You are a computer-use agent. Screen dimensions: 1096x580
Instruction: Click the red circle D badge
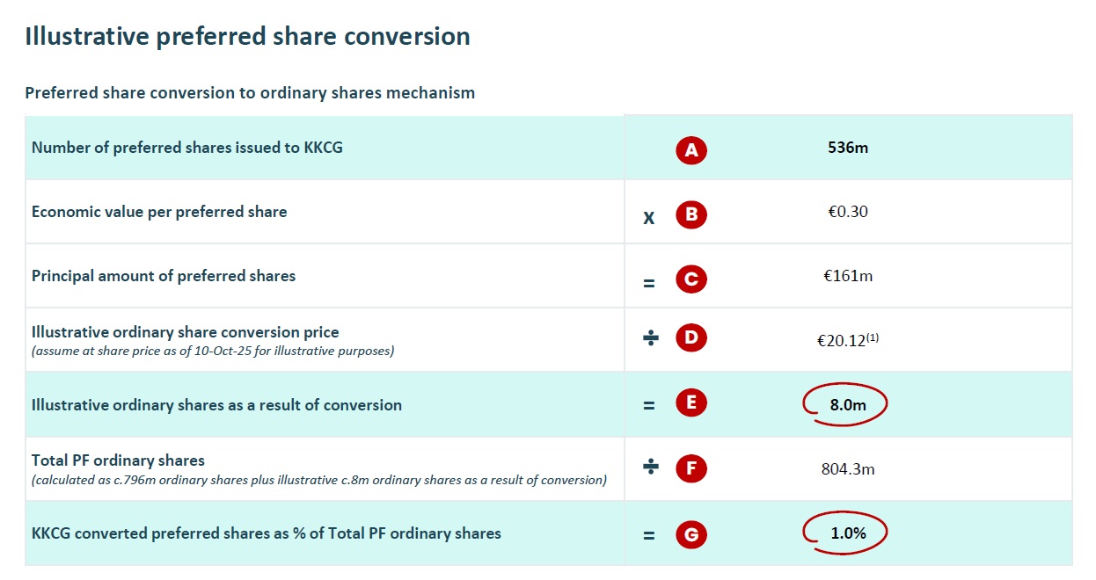691,338
